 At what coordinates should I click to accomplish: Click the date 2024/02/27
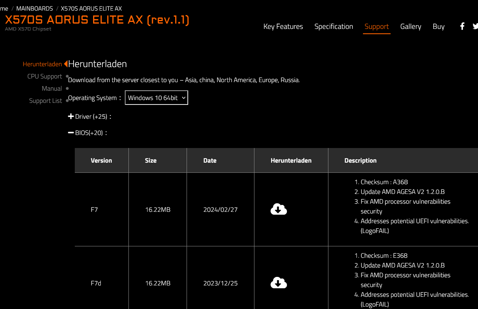(x=220, y=209)
